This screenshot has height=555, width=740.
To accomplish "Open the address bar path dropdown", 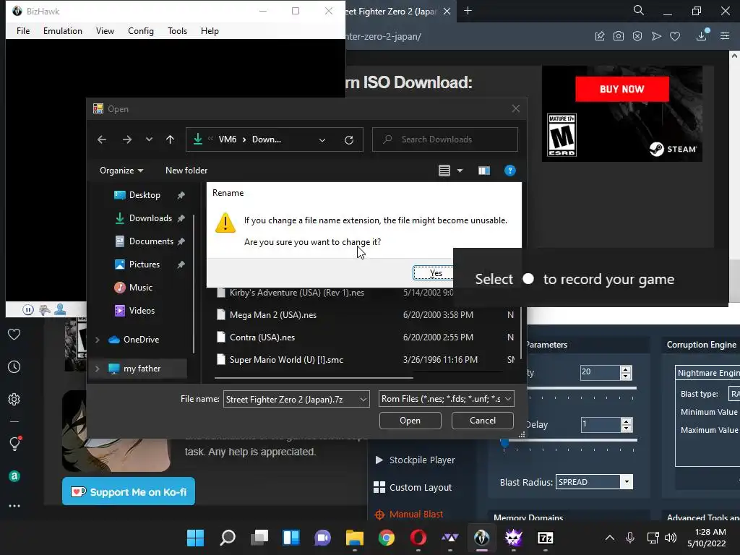I will point(322,139).
